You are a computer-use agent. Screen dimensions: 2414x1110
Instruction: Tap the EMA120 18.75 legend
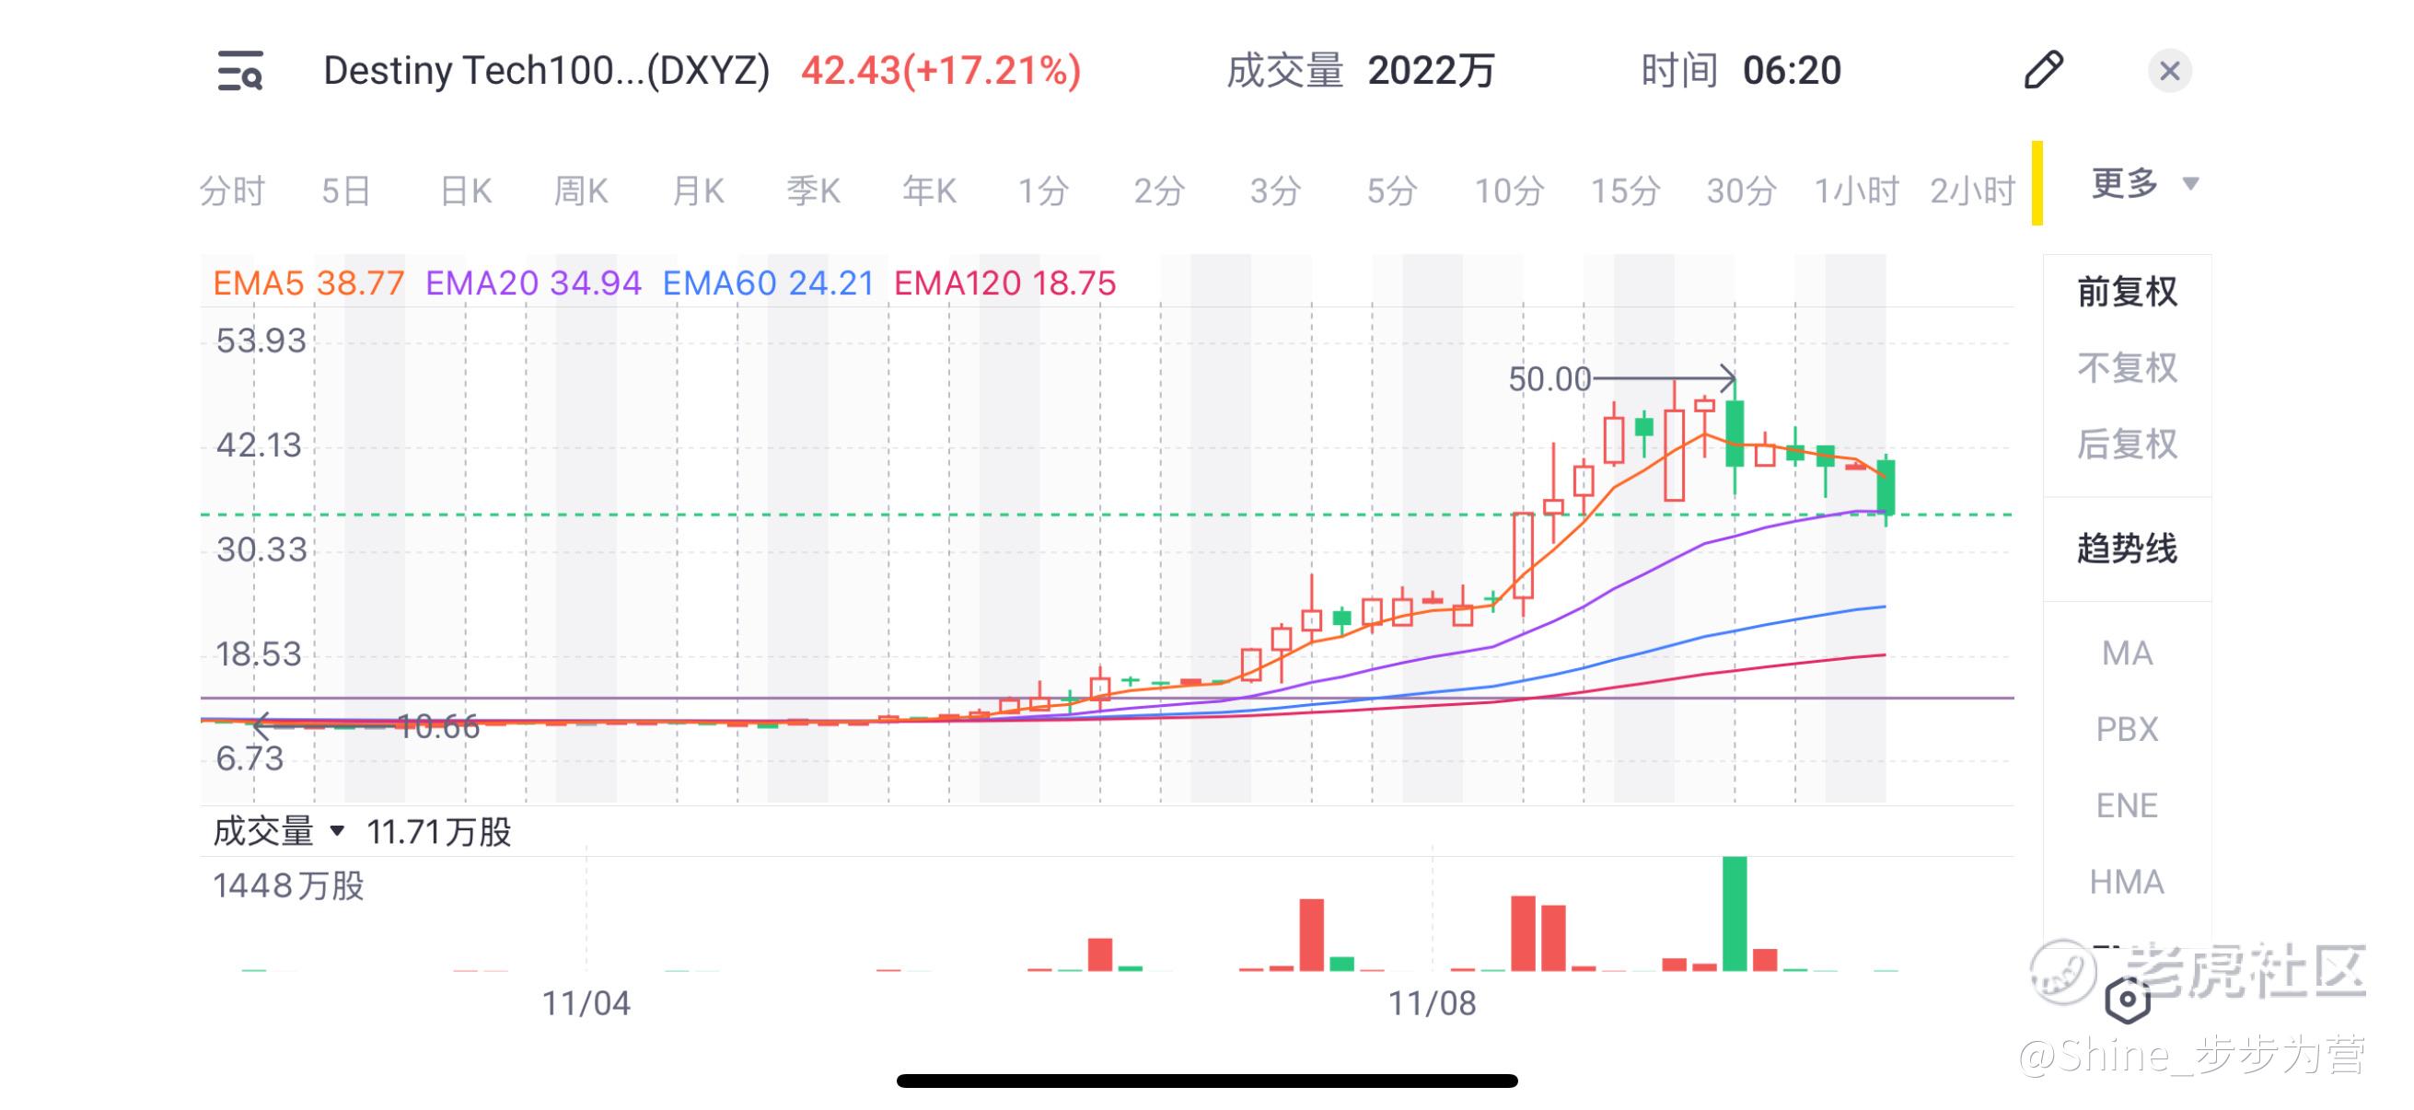click(x=1004, y=283)
